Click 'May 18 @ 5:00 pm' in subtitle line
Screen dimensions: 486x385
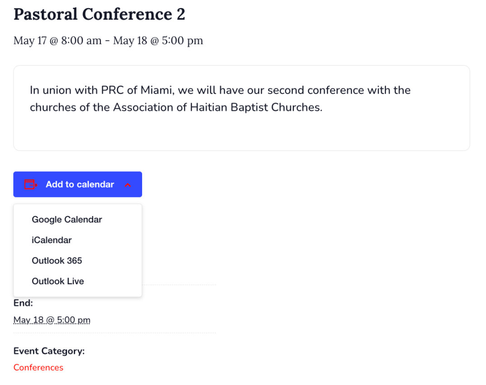coord(158,41)
